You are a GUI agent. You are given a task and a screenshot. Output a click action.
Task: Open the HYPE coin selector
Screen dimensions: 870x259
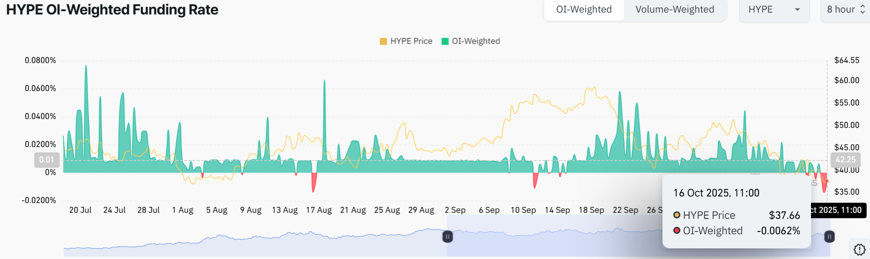(774, 10)
